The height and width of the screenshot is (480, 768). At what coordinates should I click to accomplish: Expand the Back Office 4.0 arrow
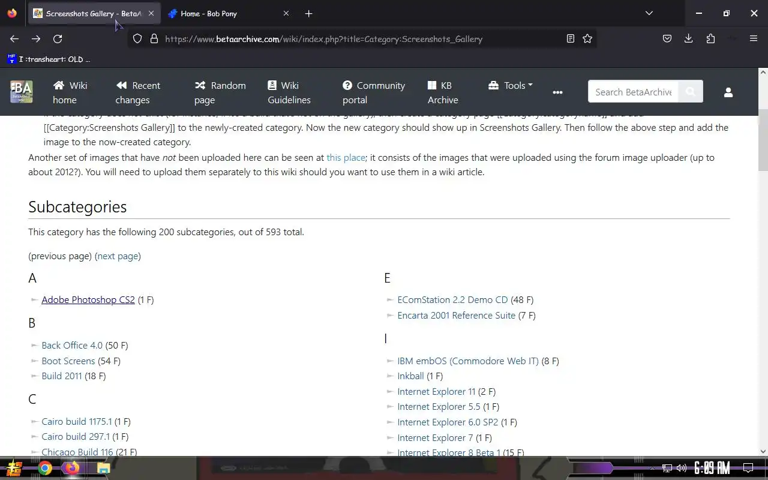pos(35,346)
